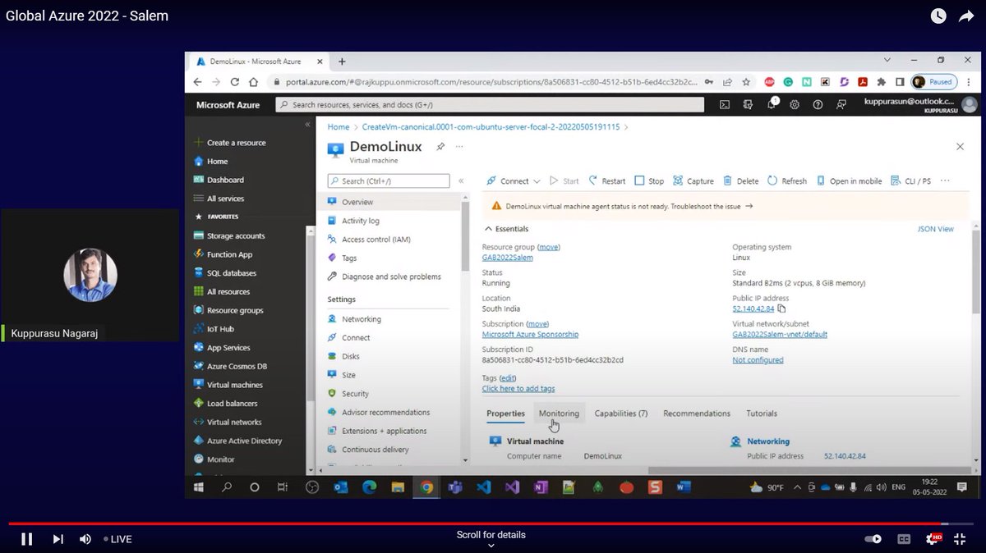Pause the video playback
The width and height of the screenshot is (986, 553).
point(26,539)
